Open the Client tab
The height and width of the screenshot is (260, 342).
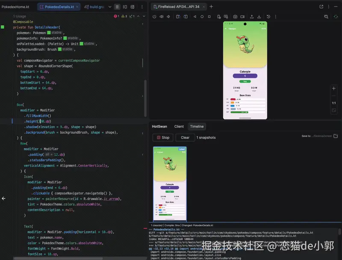pos(179,126)
